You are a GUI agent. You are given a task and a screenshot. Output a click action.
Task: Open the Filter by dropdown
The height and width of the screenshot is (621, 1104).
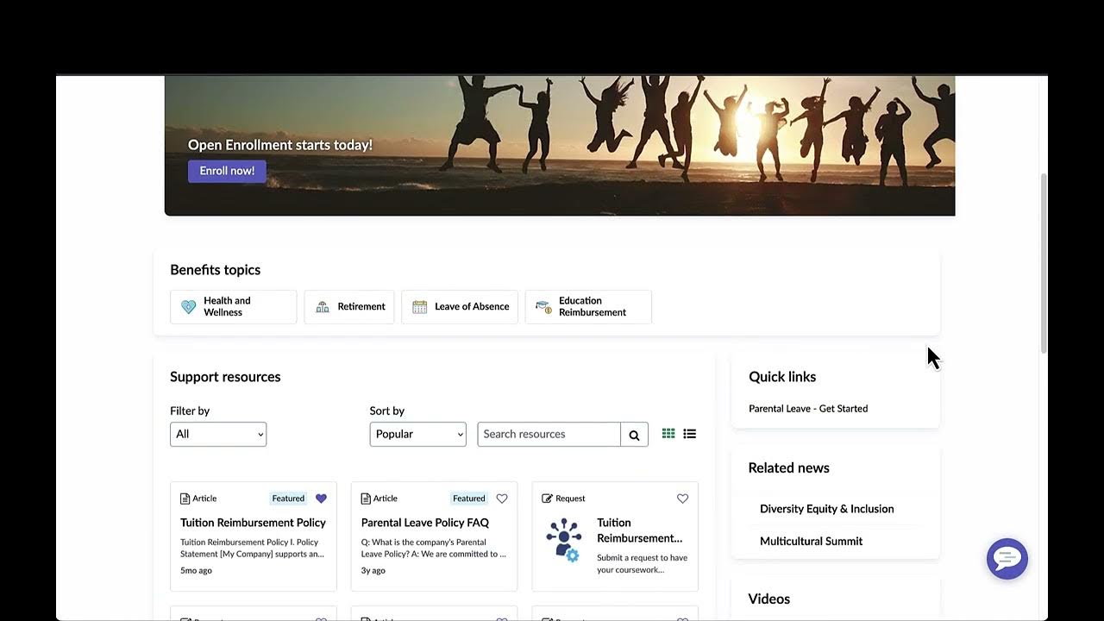click(217, 434)
